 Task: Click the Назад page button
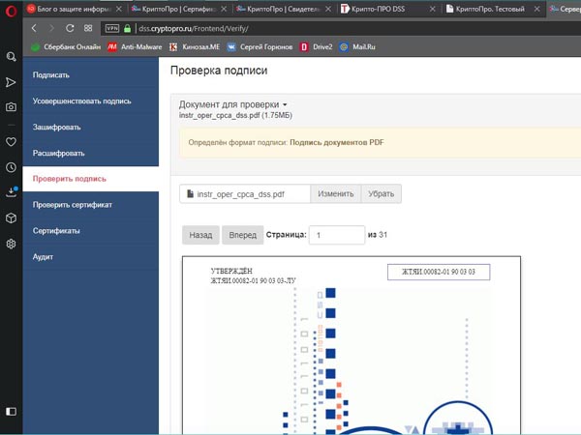(x=200, y=235)
